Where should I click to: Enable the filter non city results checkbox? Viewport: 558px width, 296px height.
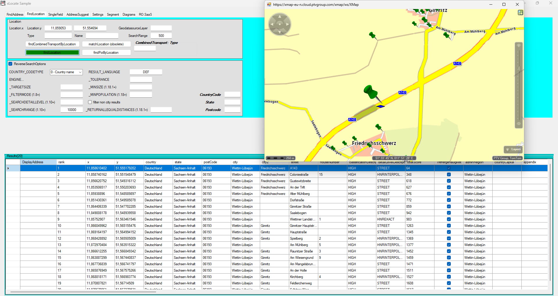click(x=90, y=102)
